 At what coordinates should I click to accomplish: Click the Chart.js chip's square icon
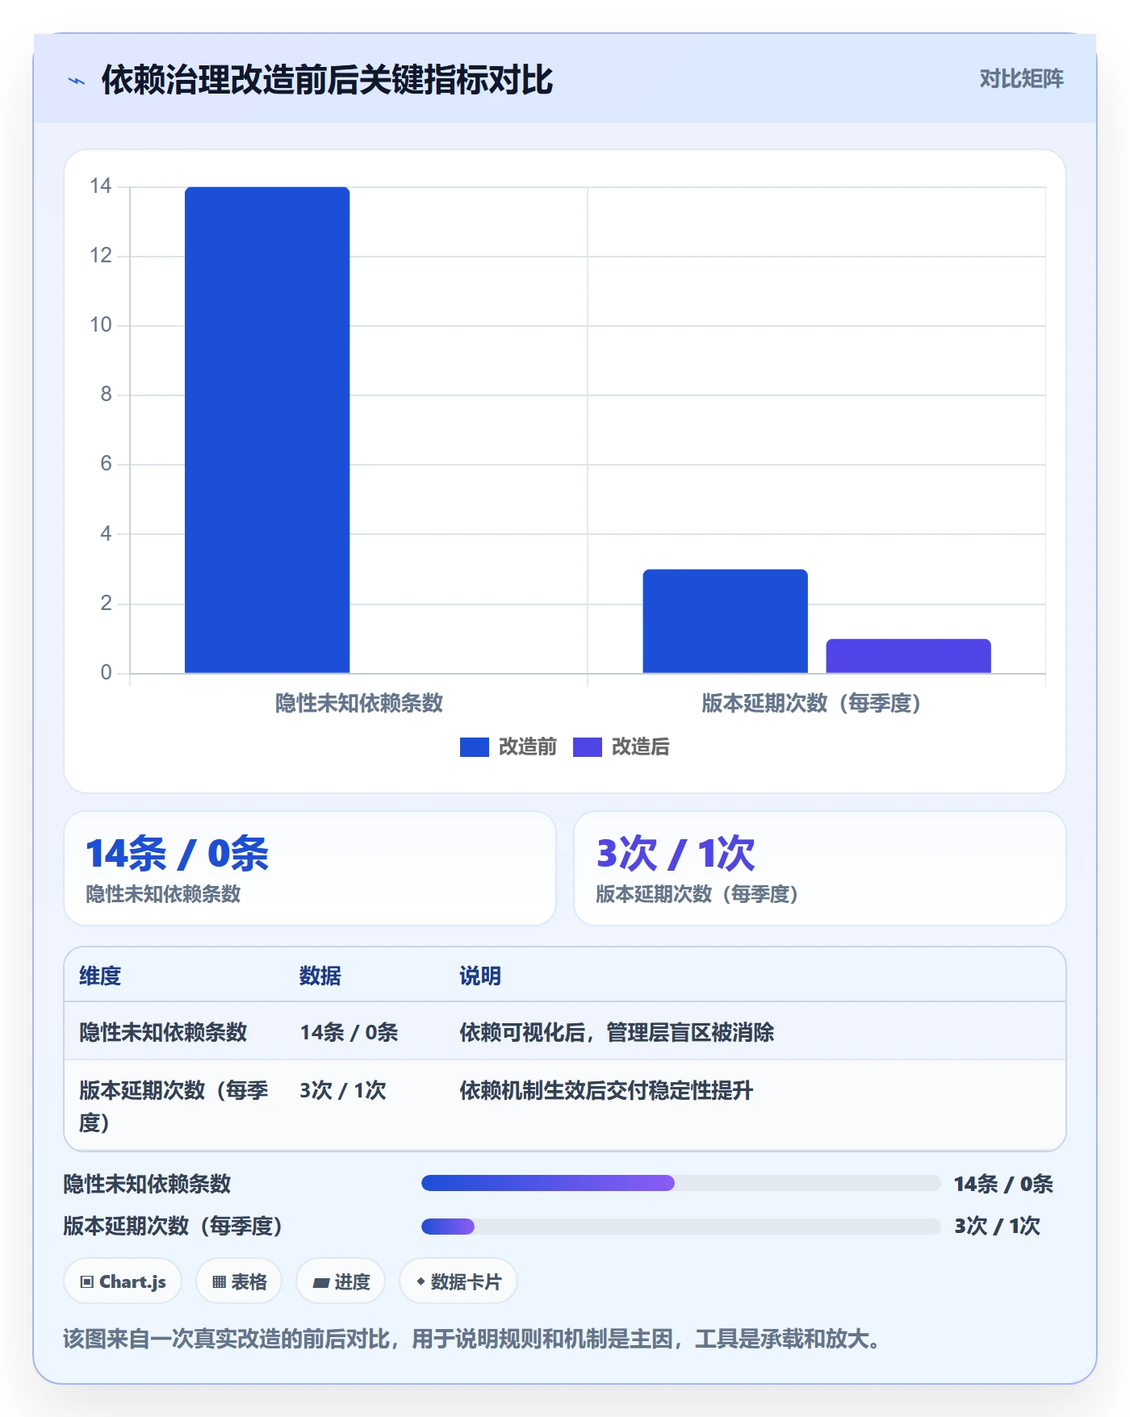pos(87,1282)
